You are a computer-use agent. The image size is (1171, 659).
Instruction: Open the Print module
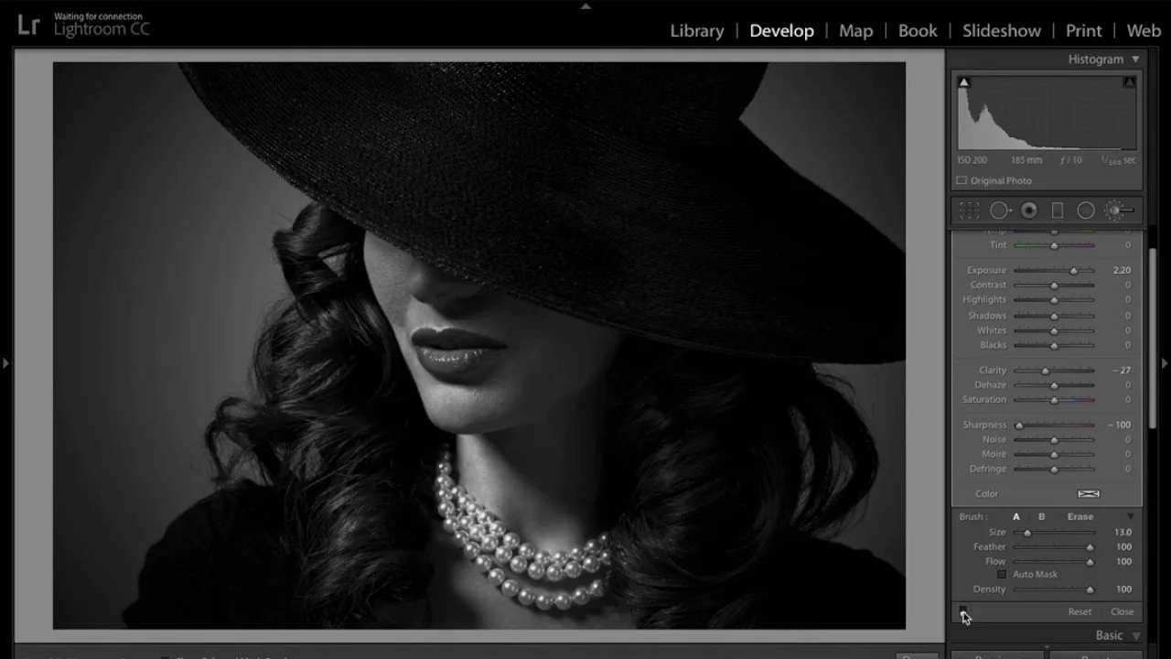coord(1084,31)
